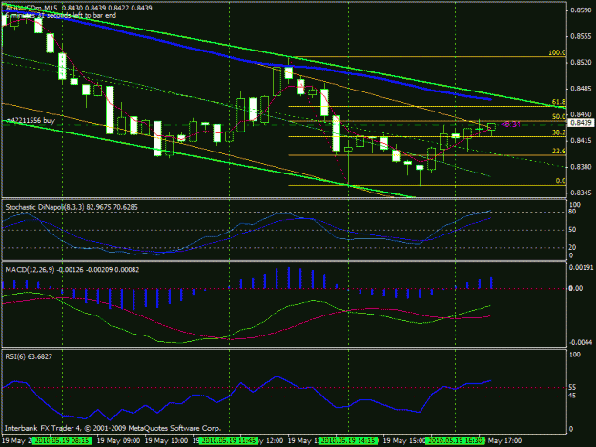Screen dimensions: 596x447
Task: Click the Stochastic DiNapoli(8,3,3) indicator label
Action: pyautogui.click(x=72, y=207)
